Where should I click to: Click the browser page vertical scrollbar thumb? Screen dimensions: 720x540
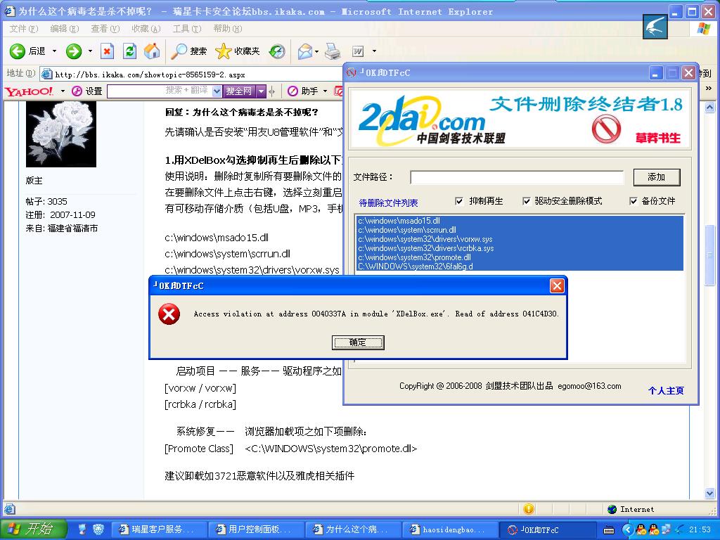pos(709,255)
